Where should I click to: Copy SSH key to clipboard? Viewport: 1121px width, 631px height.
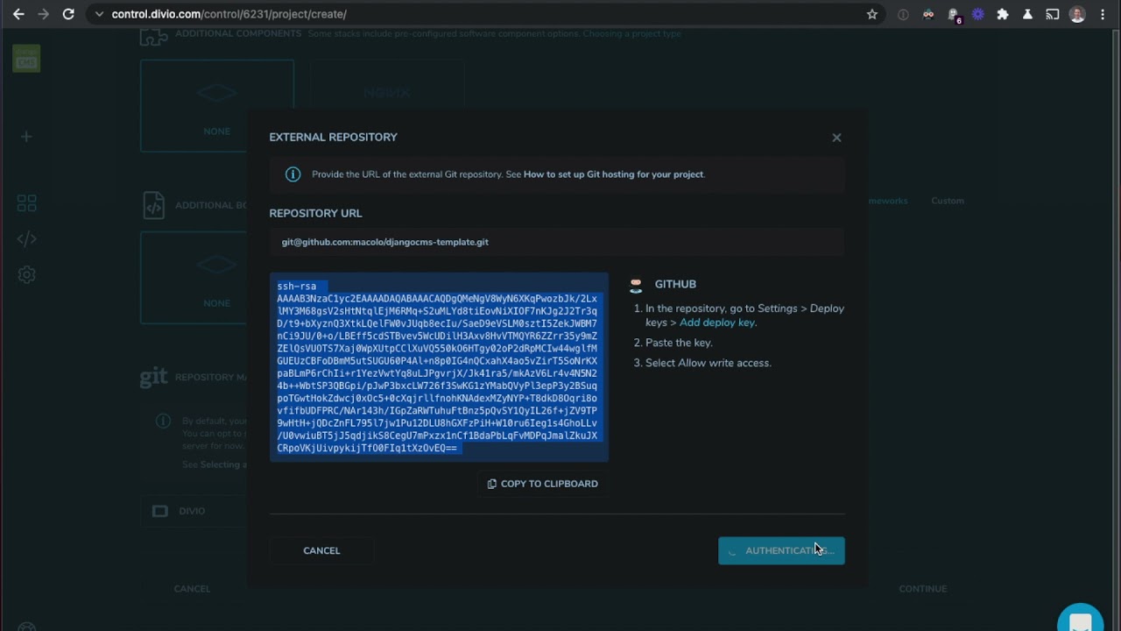click(542, 484)
